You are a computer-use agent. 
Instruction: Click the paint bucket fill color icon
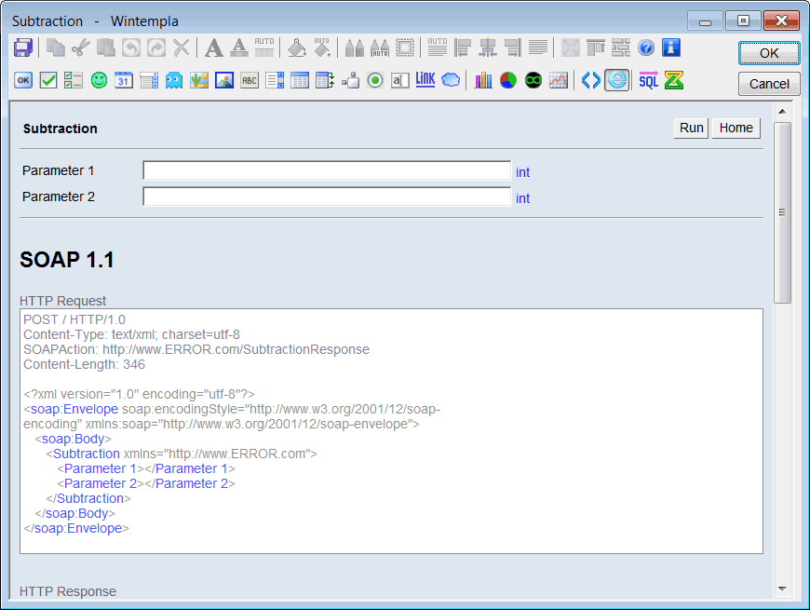click(x=296, y=48)
